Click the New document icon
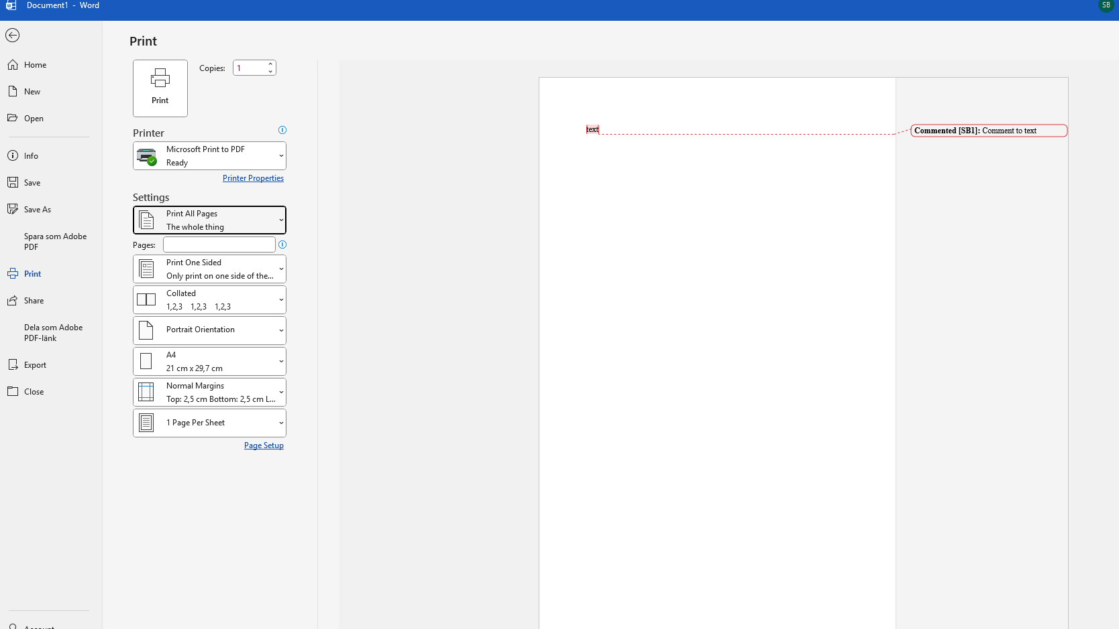1119x629 pixels. coord(13,91)
